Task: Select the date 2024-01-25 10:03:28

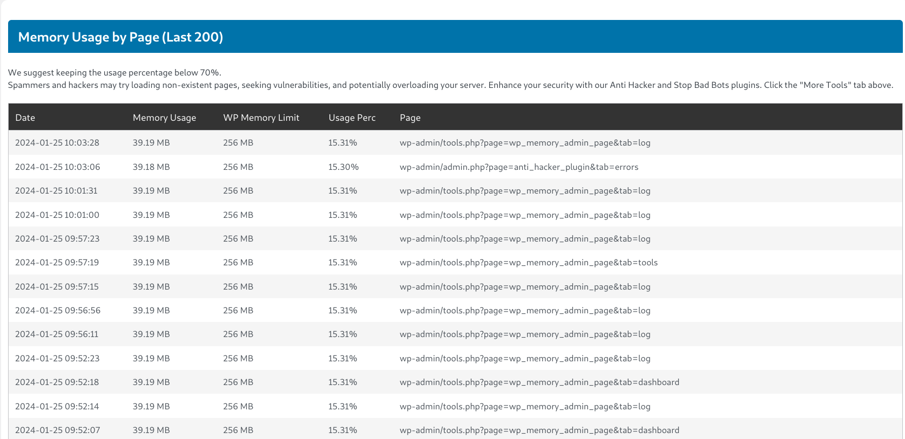Action: point(57,143)
